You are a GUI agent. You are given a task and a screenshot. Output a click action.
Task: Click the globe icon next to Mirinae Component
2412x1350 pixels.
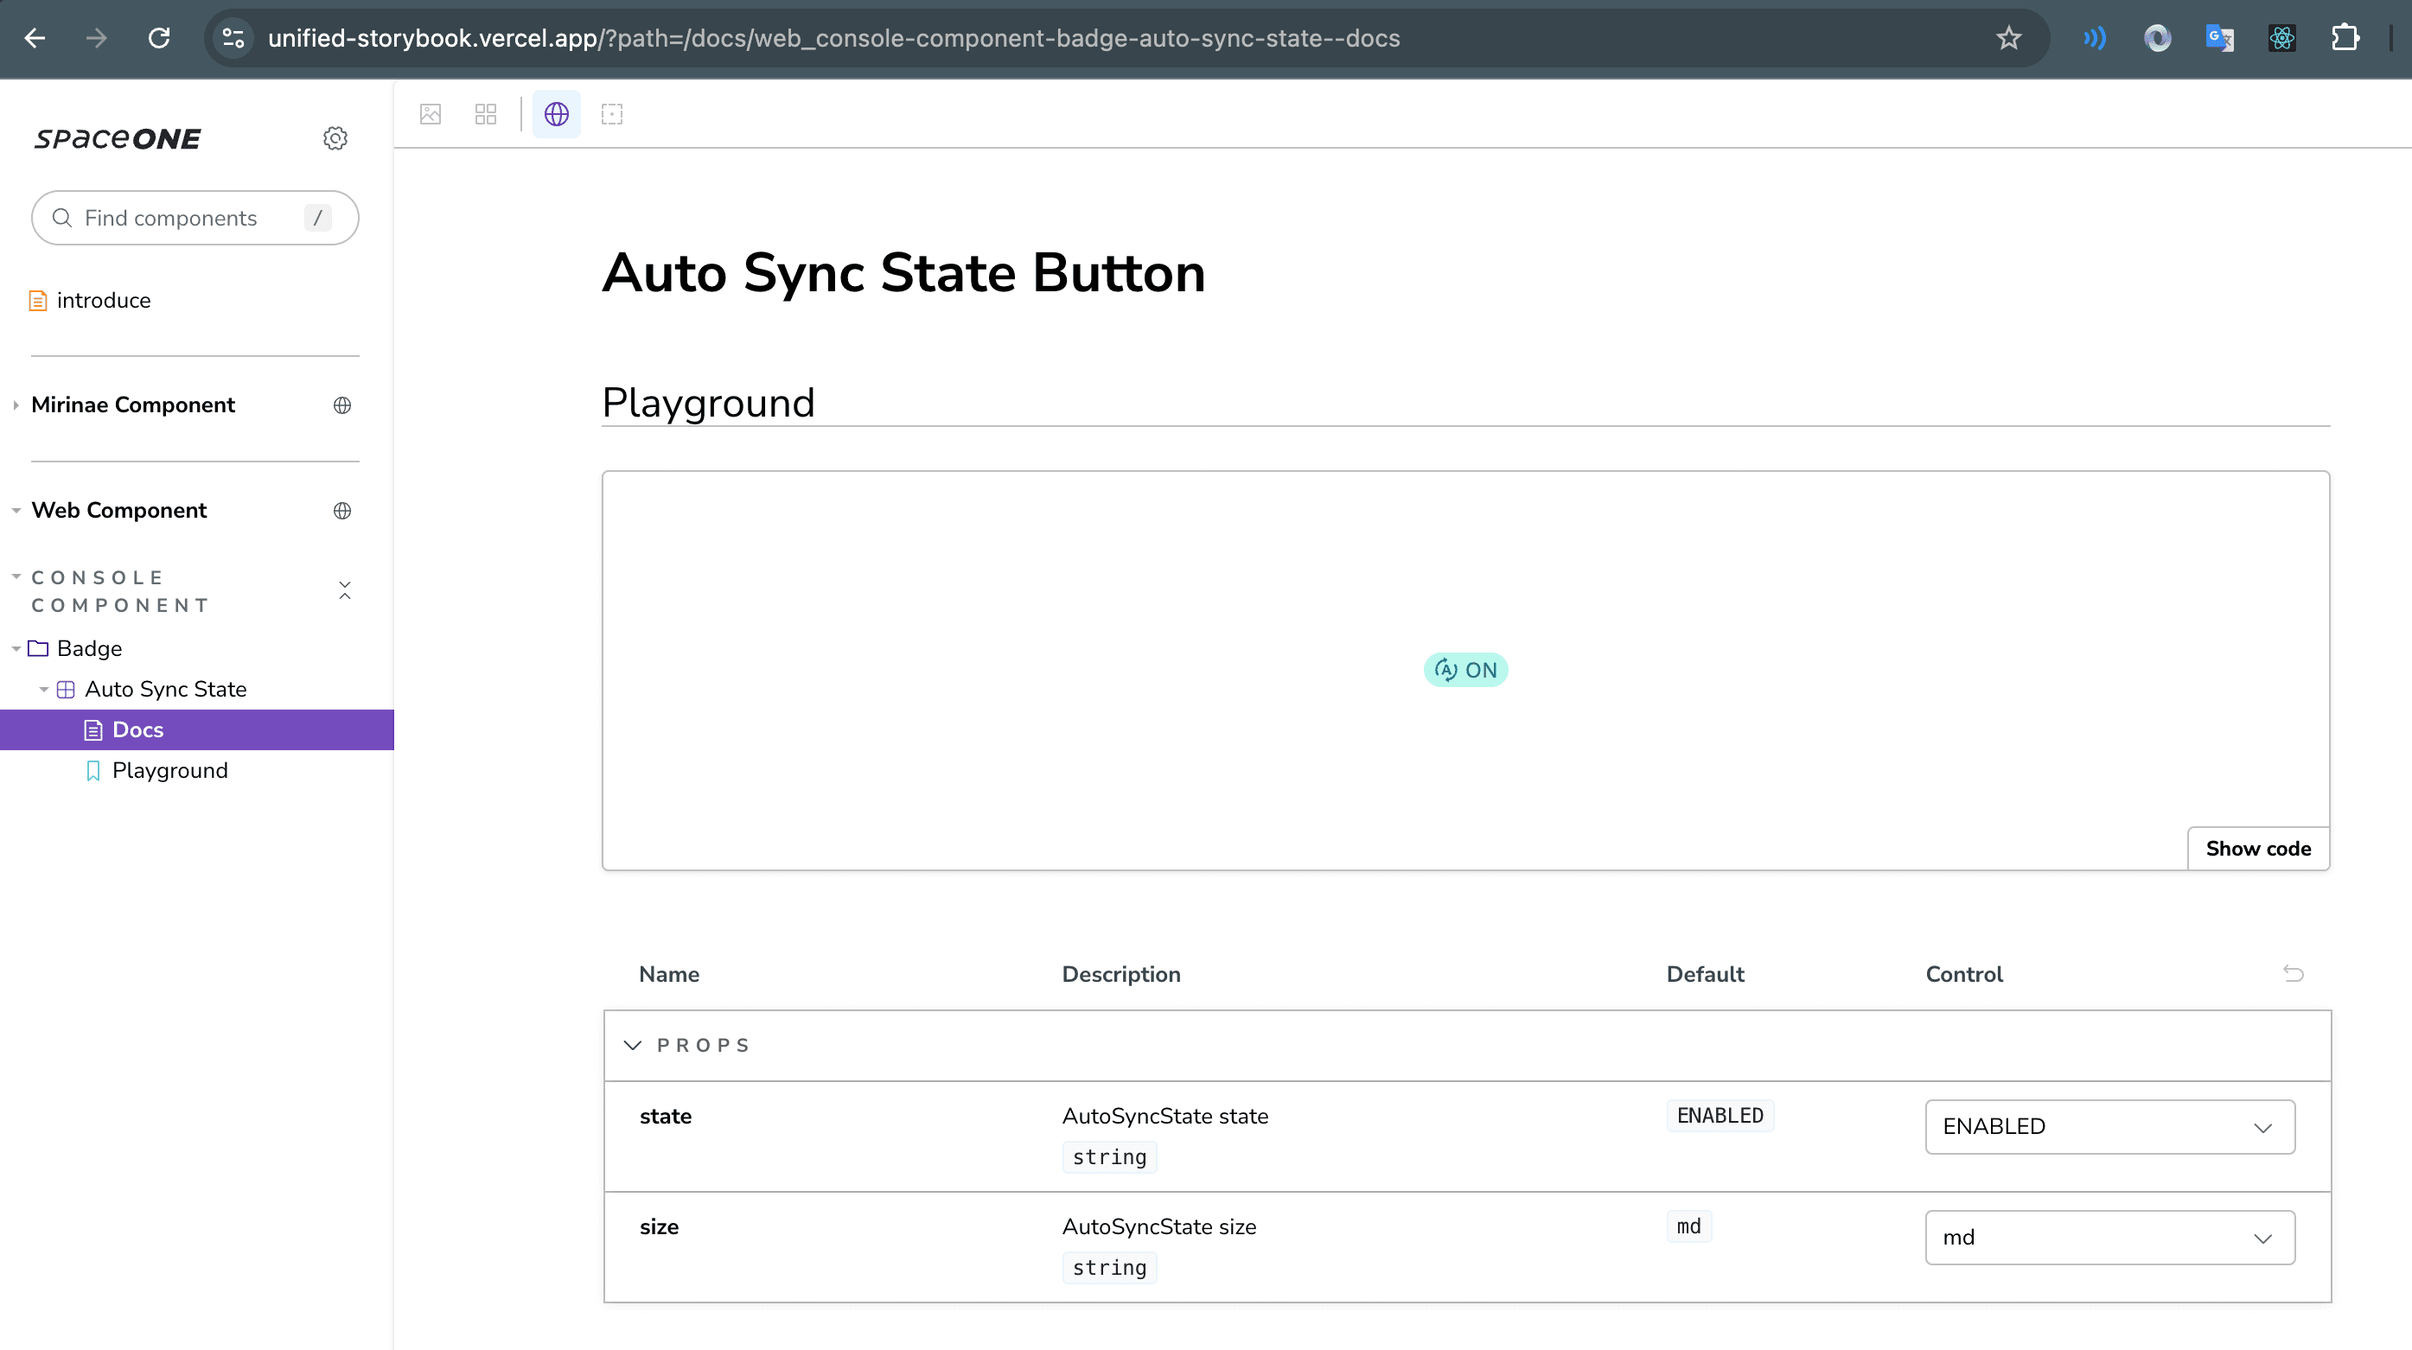[342, 405]
